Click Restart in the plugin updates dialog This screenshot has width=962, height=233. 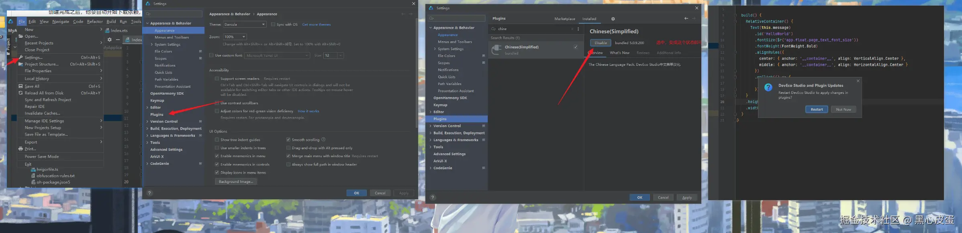tap(817, 109)
